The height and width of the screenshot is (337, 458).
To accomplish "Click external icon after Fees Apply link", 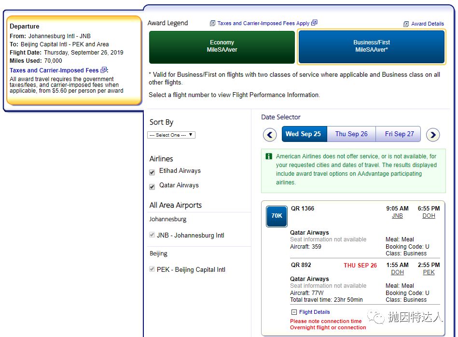I will pos(314,23).
